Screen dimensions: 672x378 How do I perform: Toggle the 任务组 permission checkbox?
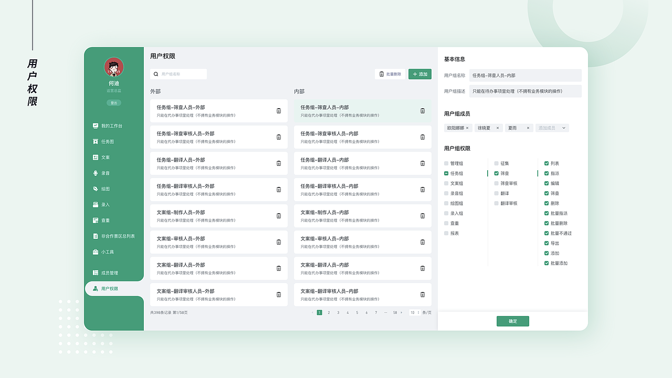click(x=446, y=173)
